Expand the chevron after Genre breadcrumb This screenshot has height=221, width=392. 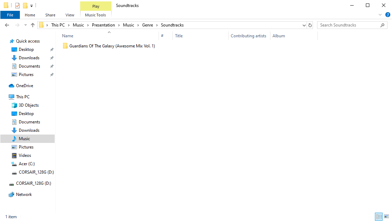coord(157,25)
